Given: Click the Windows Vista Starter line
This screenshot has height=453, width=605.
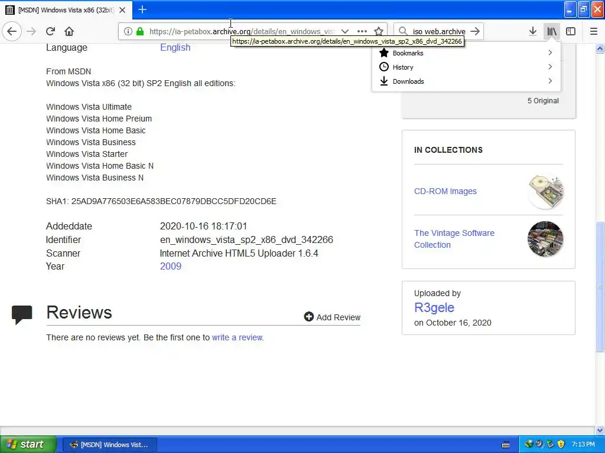Looking at the screenshot, I should pos(87,154).
